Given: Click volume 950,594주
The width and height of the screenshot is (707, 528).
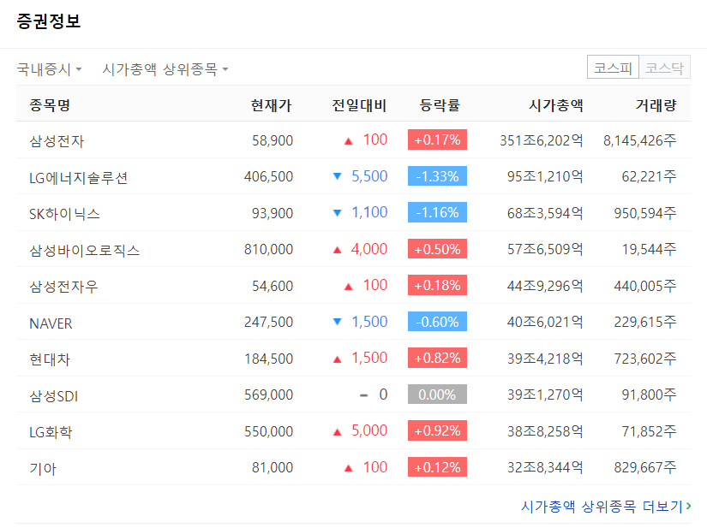Looking at the screenshot, I should [x=645, y=213].
